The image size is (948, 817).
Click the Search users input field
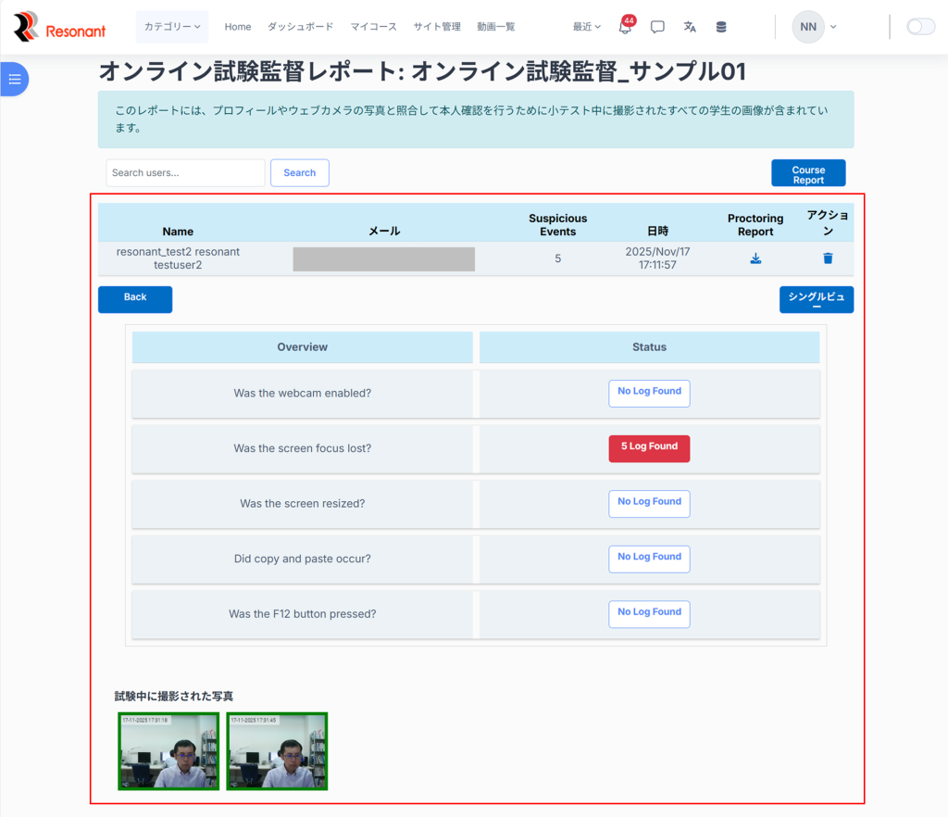185,173
